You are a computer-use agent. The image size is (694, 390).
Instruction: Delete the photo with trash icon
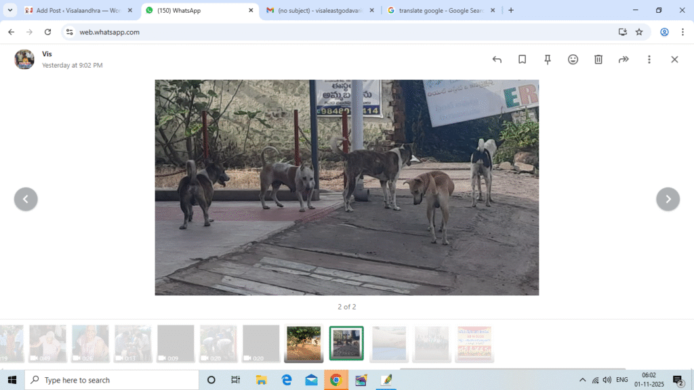point(598,60)
